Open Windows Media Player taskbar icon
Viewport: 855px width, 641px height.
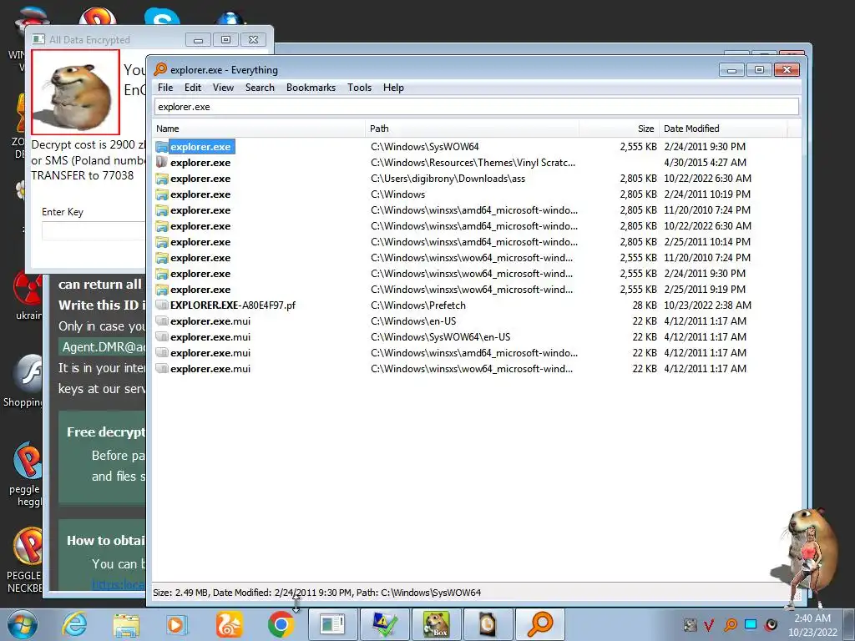tap(176, 624)
